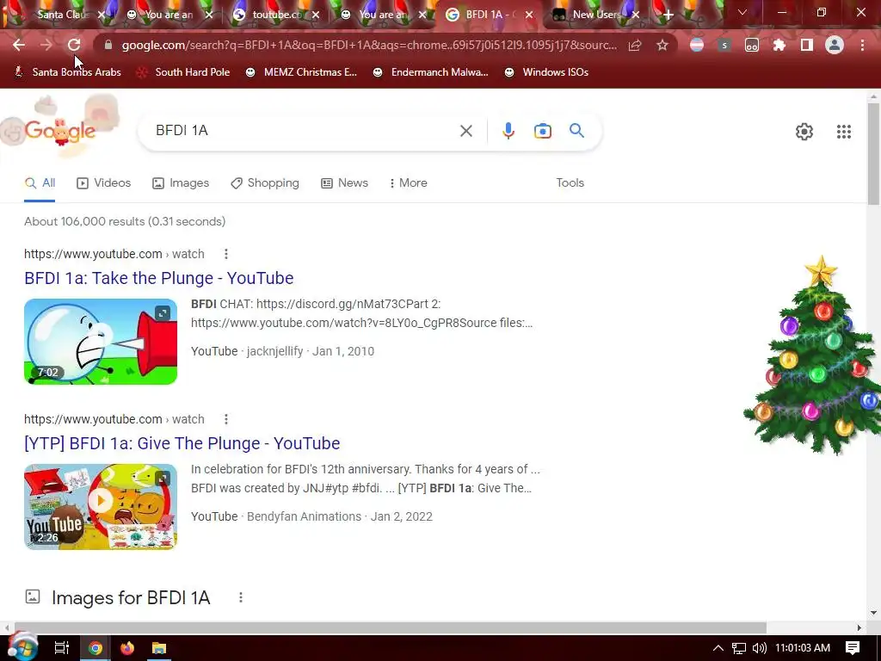Image resolution: width=881 pixels, height=661 pixels.
Task: Open Task View on taskbar
Action: (x=61, y=648)
